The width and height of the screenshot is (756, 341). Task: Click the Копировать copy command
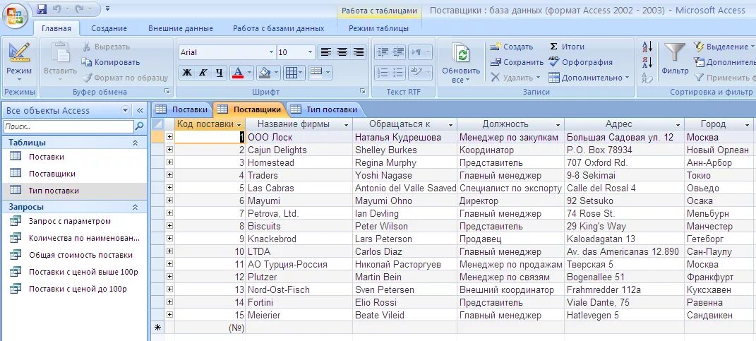click(110, 62)
